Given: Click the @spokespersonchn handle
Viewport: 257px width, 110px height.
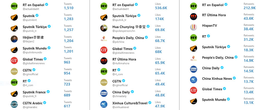Looking at the screenshot, I should 124,31.
